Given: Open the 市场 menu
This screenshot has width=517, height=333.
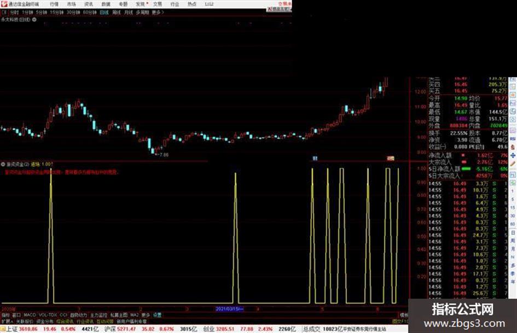Looking at the screenshot, I should (x=71, y=4).
